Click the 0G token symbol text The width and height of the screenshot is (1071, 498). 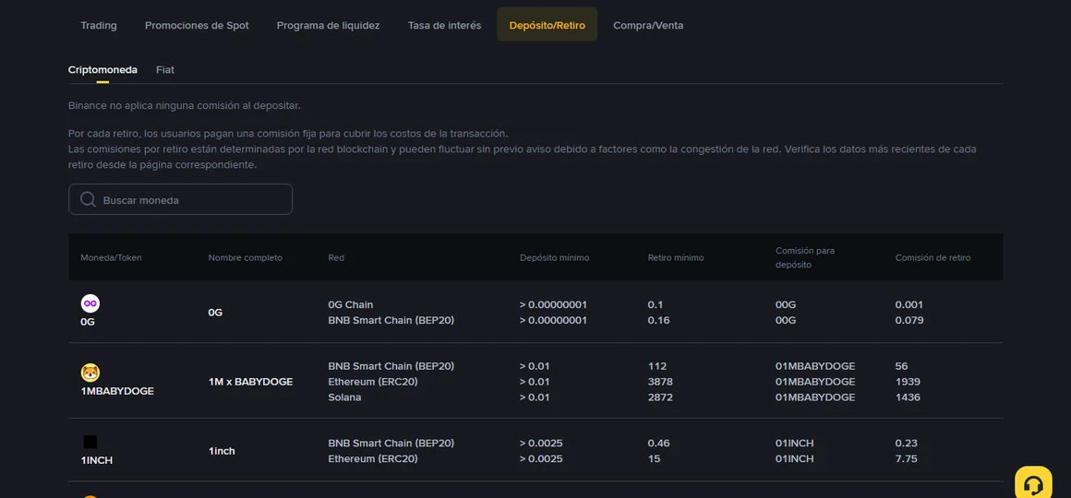coord(88,321)
